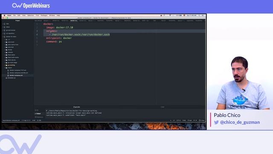Image resolution: width=273 pixels, height=154 pixels.
Task: Open macOS Notification Center icon
Action: [203, 15]
